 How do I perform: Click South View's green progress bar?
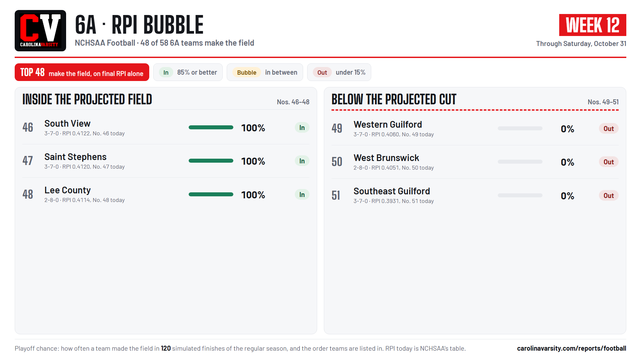(x=211, y=127)
